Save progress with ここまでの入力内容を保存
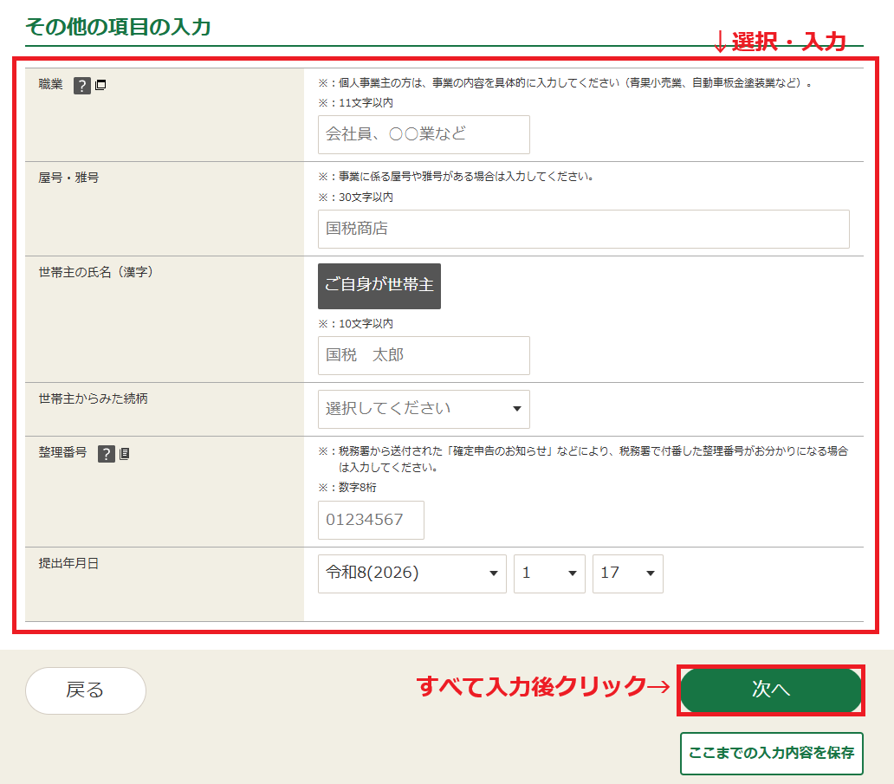The image size is (894, 784). click(771, 754)
